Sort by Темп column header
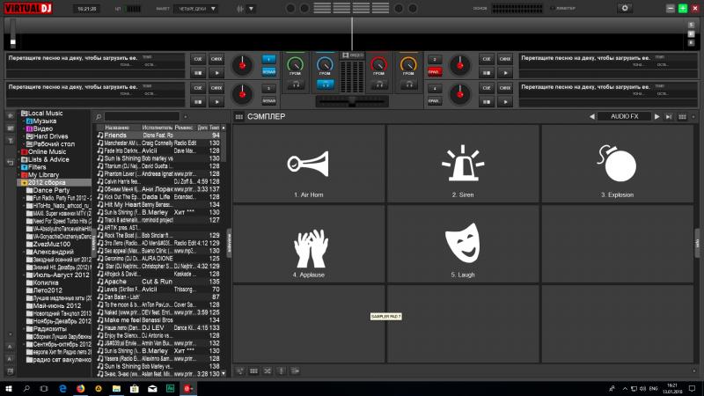704x396 pixels. pos(214,128)
